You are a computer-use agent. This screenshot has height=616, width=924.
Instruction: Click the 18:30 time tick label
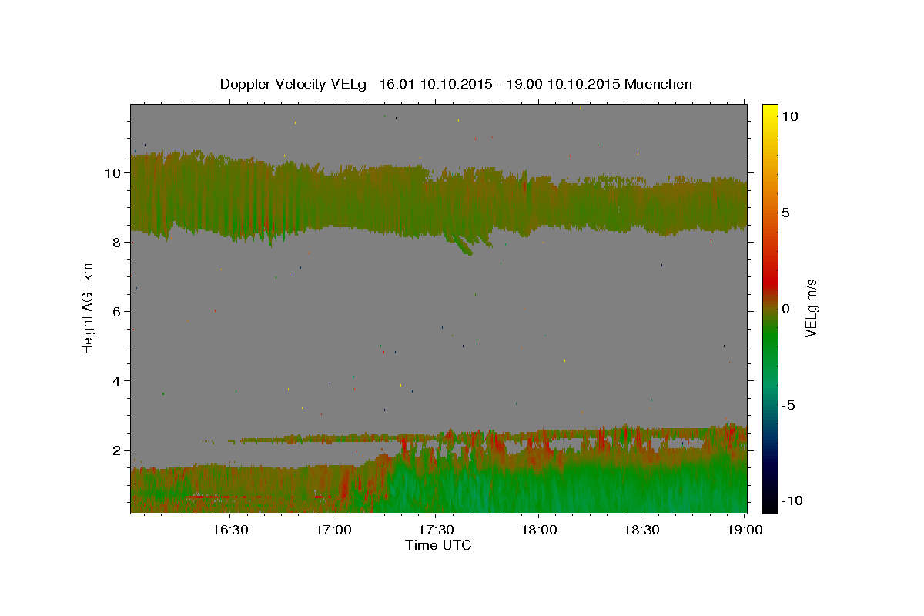click(641, 530)
